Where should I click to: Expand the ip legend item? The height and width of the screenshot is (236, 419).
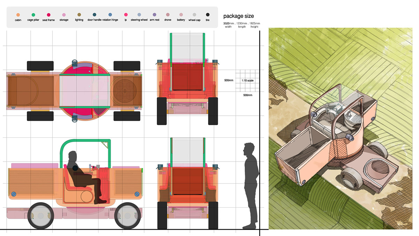click(x=125, y=14)
